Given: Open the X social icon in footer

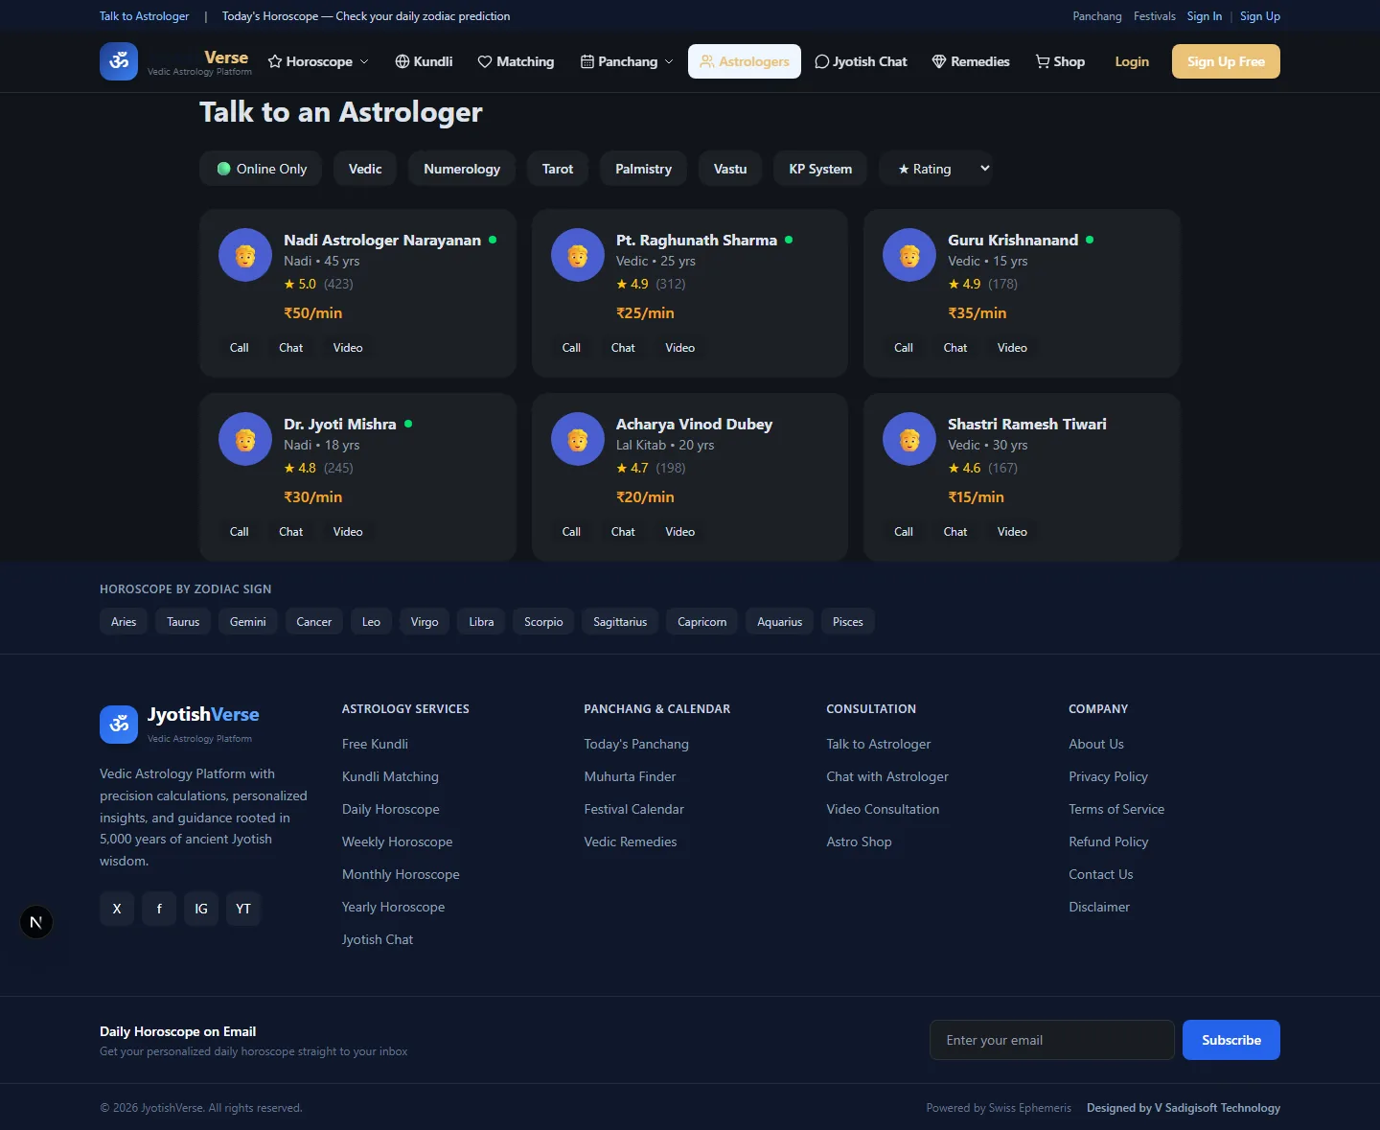Looking at the screenshot, I should 117,909.
